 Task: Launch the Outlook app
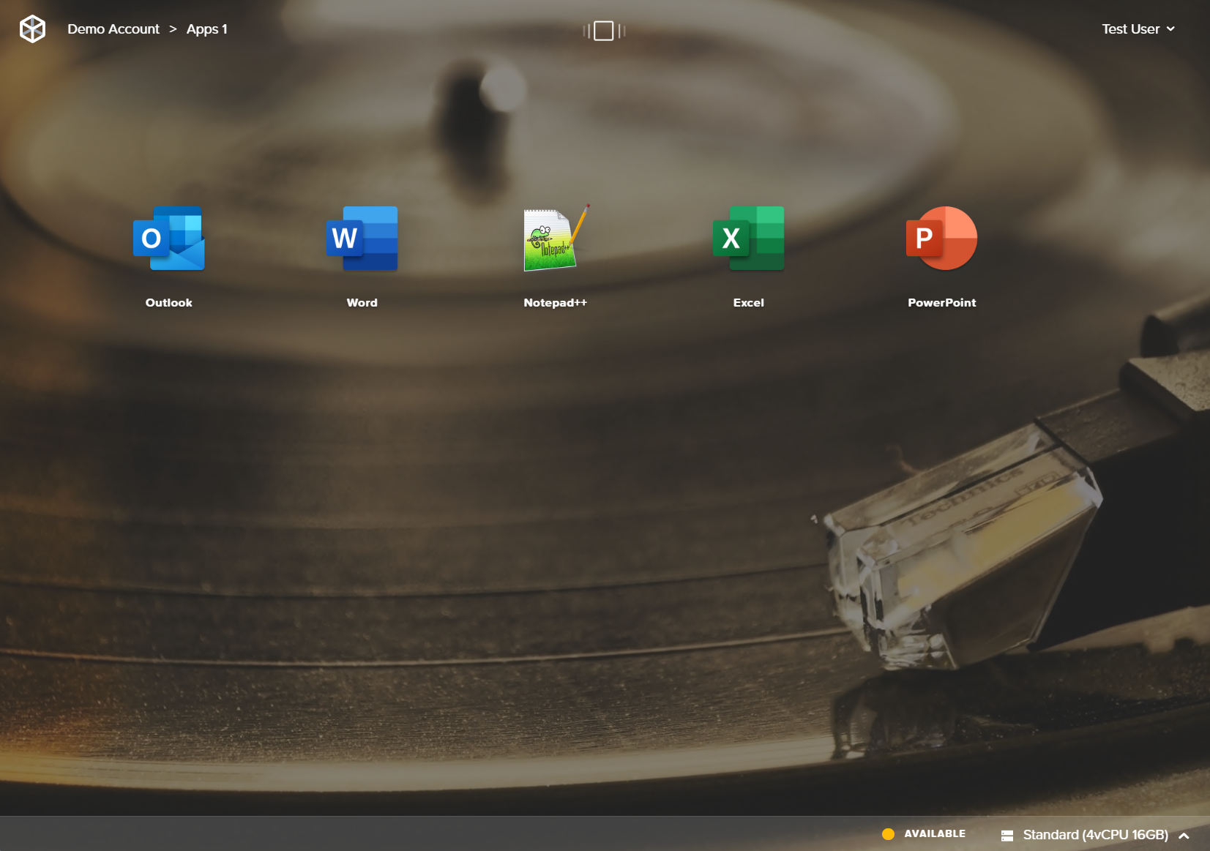pyautogui.click(x=168, y=239)
